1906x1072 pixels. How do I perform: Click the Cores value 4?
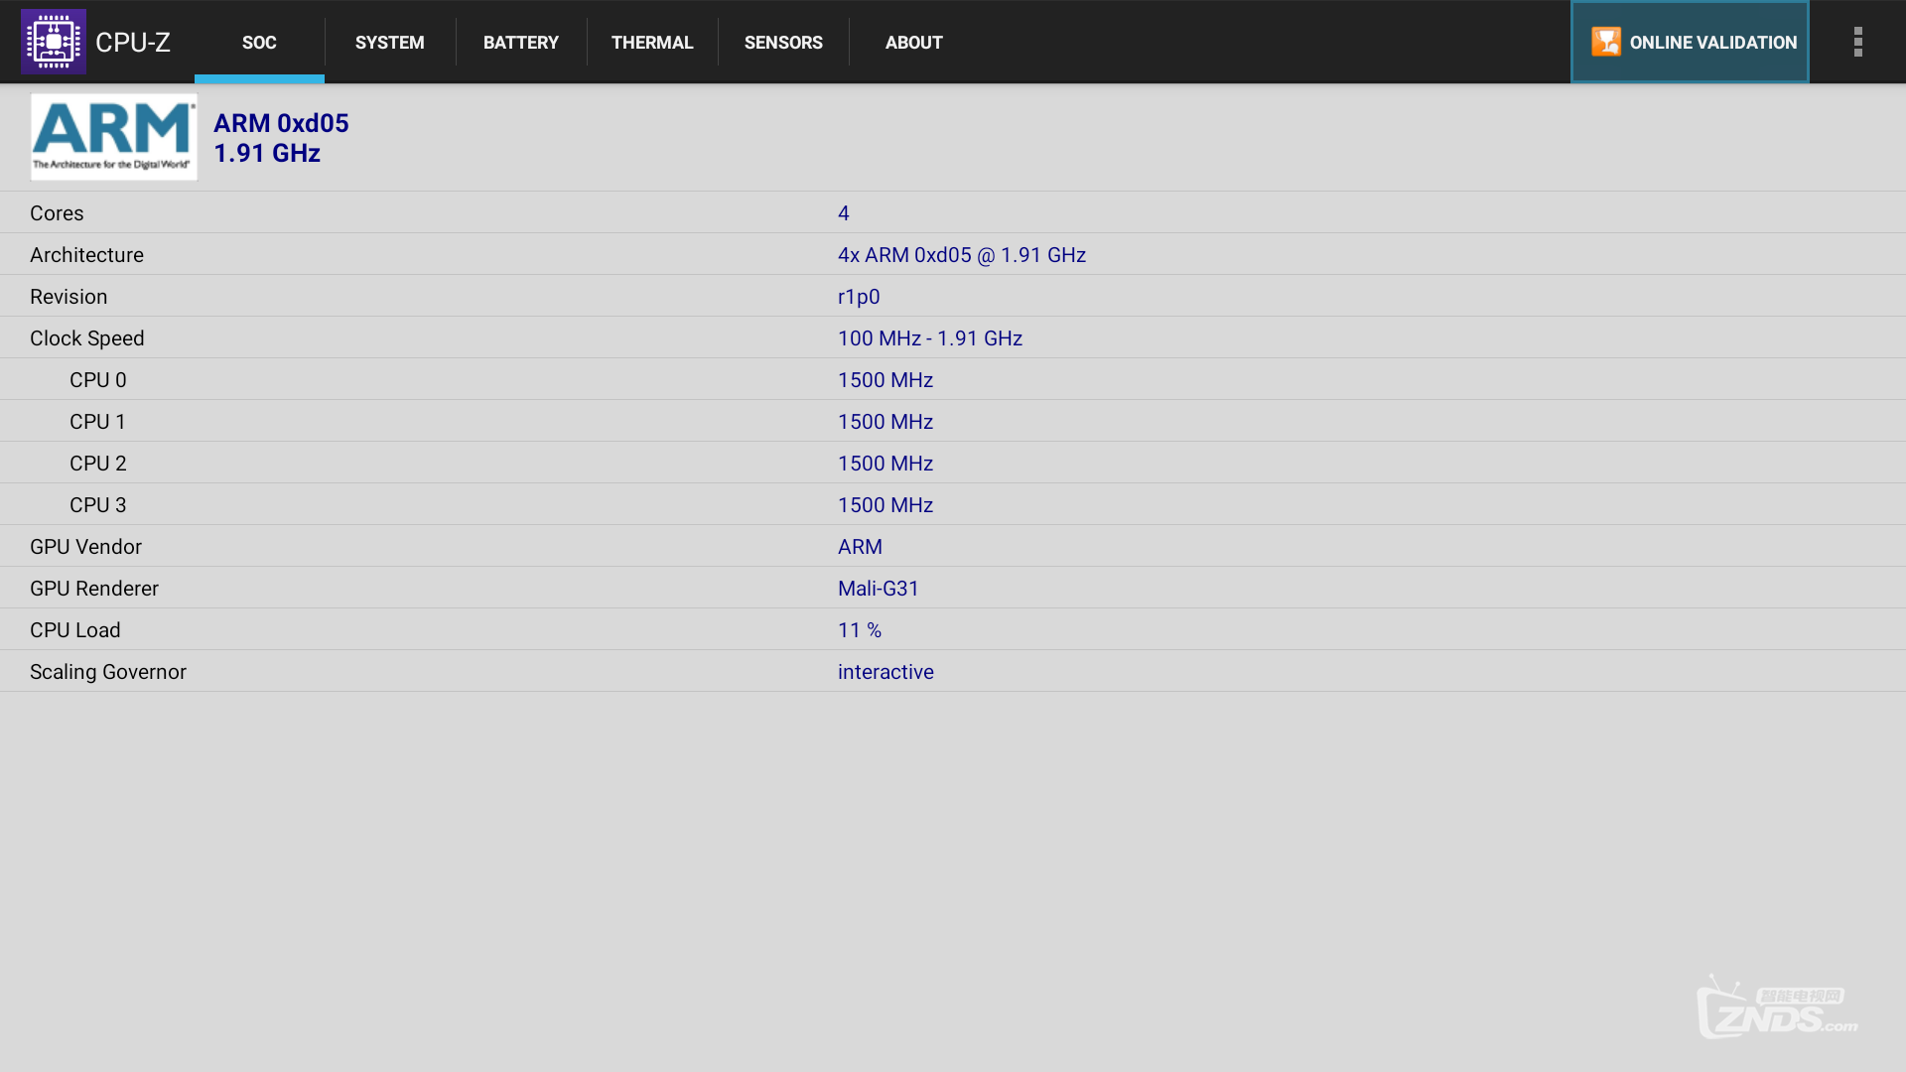click(x=844, y=213)
